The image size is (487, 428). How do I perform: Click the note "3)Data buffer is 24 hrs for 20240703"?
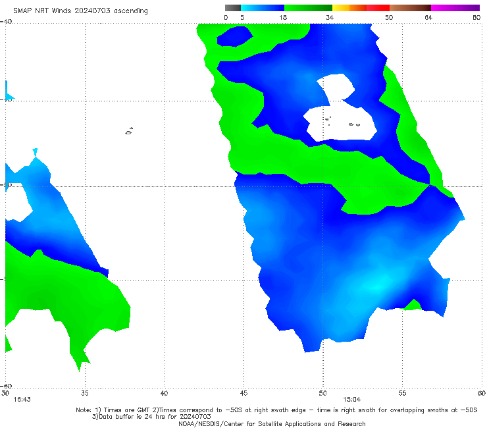click(x=151, y=417)
